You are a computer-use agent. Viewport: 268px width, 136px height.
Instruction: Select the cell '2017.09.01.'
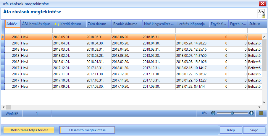[69, 86]
